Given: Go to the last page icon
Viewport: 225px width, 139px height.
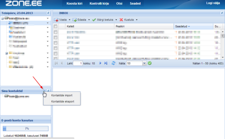Looking at the screenshot, I should pos(106,63).
